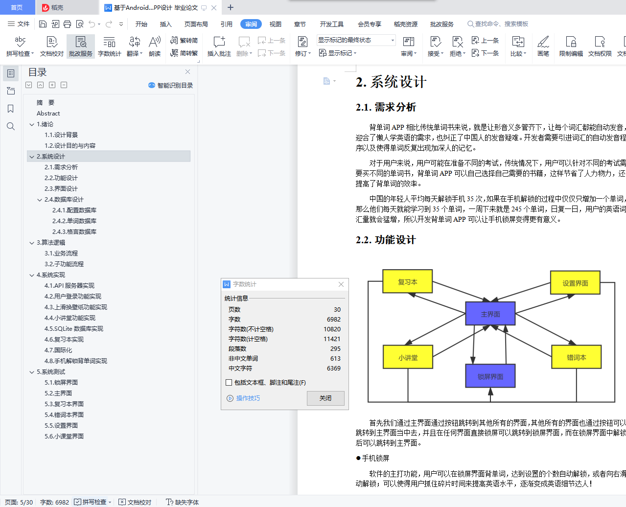Screen dimensions: 626x507
Task: Open the search sidebar icon
Action: click(11, 126)
